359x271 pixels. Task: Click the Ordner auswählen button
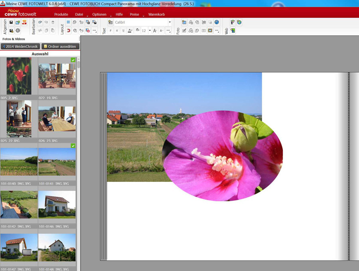pyautogui.click(x=60, y=47)
